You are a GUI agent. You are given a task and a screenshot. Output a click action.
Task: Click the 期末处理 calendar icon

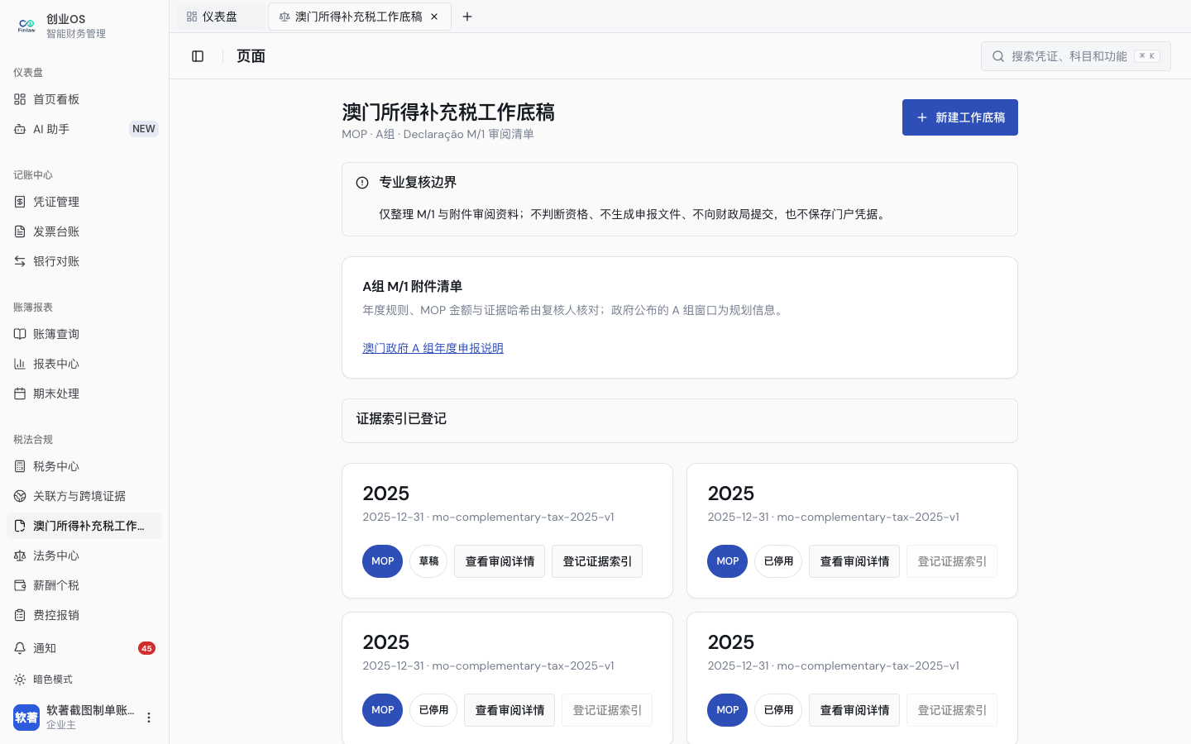click(x=20, y=393)
